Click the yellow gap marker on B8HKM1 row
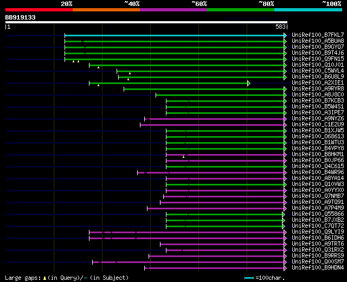Viewport: 347px width, 282px height. coord(183,157)
